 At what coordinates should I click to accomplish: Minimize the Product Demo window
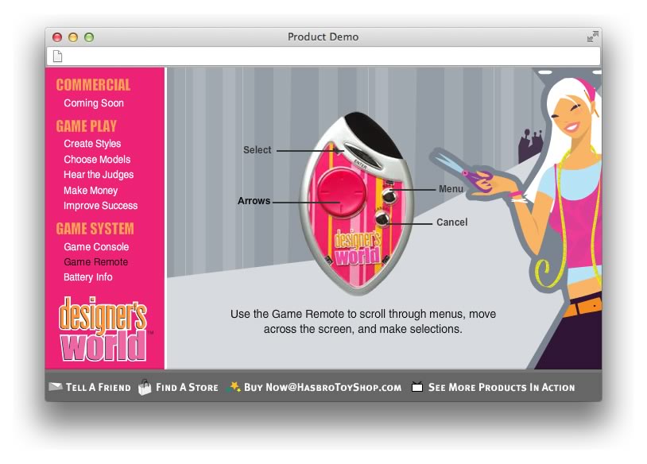(x=73, y=37)
